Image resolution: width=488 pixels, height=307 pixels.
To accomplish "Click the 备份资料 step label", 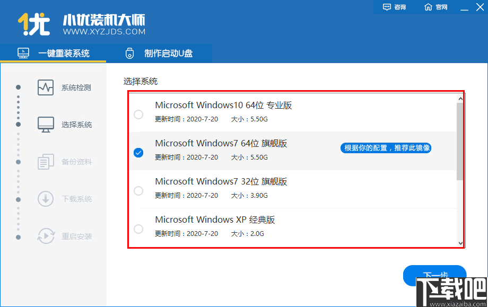I will (x=76, y=162).
